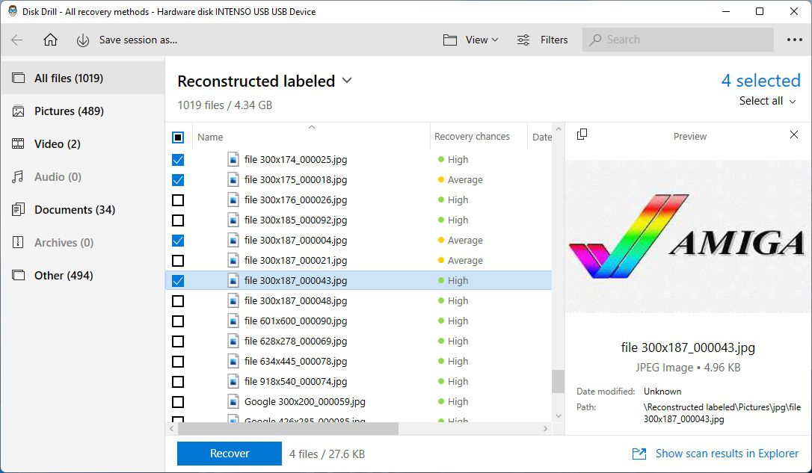
Task: Click the search magnifier icon
Action: click(x=595, y=40)
